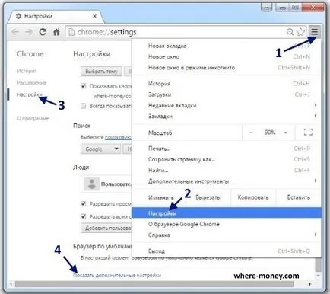Expand the Справка submenu
Screen dimensions: 330x294
coord(226,235)
